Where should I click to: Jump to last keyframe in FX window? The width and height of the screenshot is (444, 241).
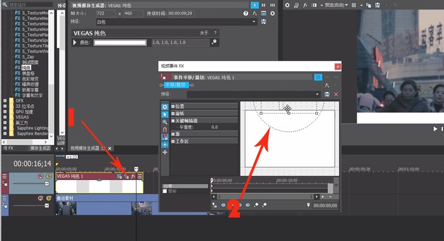pos(248,205)
